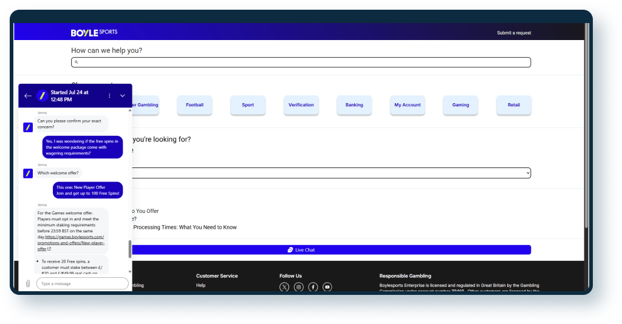
Task: Minimize chat using the header chevron
Action: pos(123,96)
